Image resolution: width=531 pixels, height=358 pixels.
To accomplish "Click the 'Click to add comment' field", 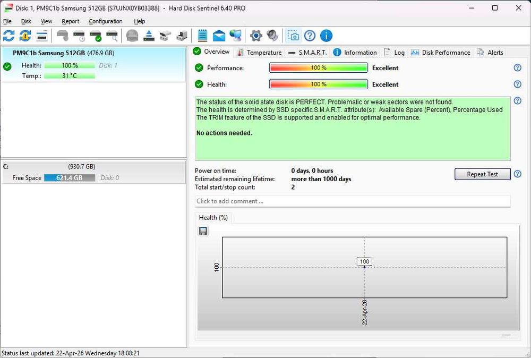I will pyautogui.click(x=353, y=201).
